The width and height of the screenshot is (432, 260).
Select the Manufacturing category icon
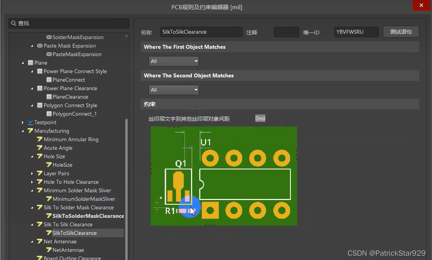click(30, 131)
